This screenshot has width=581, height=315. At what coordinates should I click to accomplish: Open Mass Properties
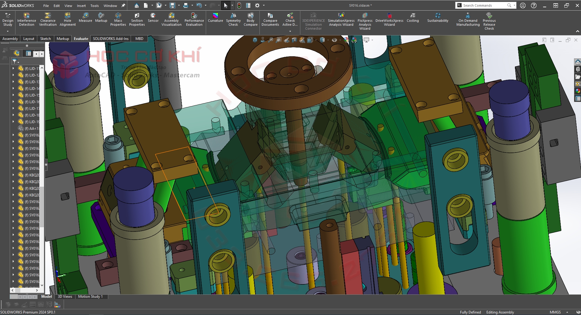tap(118, 20)
